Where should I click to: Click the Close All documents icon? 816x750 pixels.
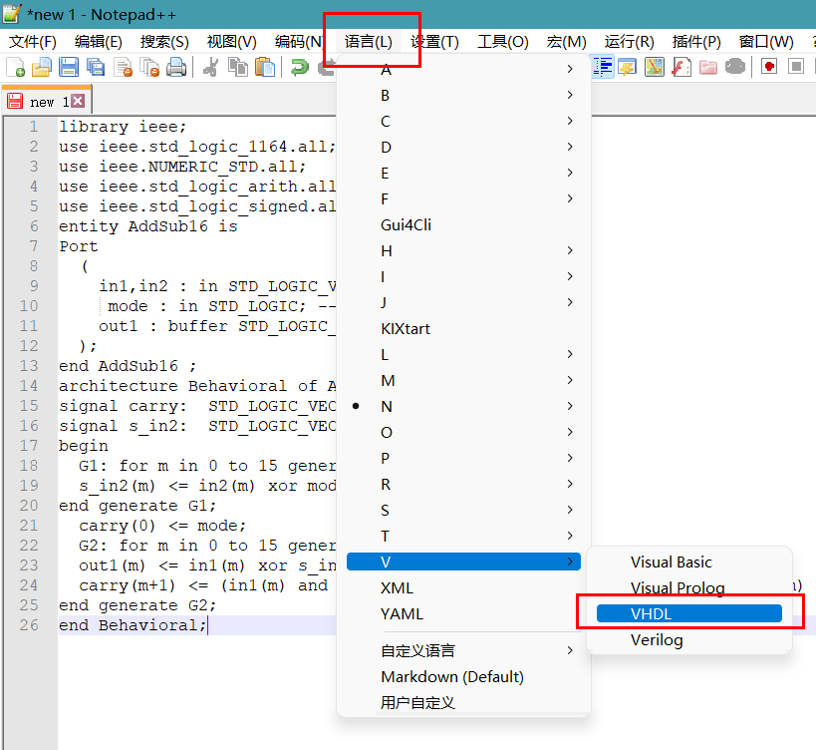pos(149,67)
